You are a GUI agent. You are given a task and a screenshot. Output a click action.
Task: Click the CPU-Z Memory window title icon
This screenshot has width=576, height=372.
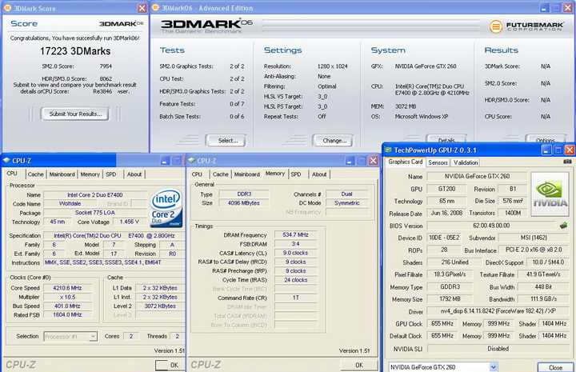(191, 161)
